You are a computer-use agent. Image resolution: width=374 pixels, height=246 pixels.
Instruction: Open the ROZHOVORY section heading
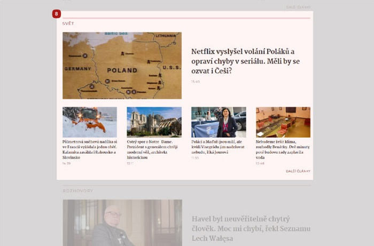click(x=77, y=191)
